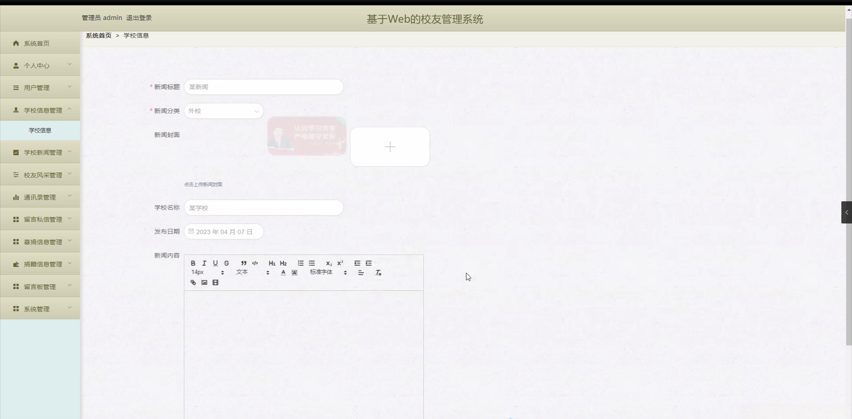Decrease indent in the editor

[357, 263]
